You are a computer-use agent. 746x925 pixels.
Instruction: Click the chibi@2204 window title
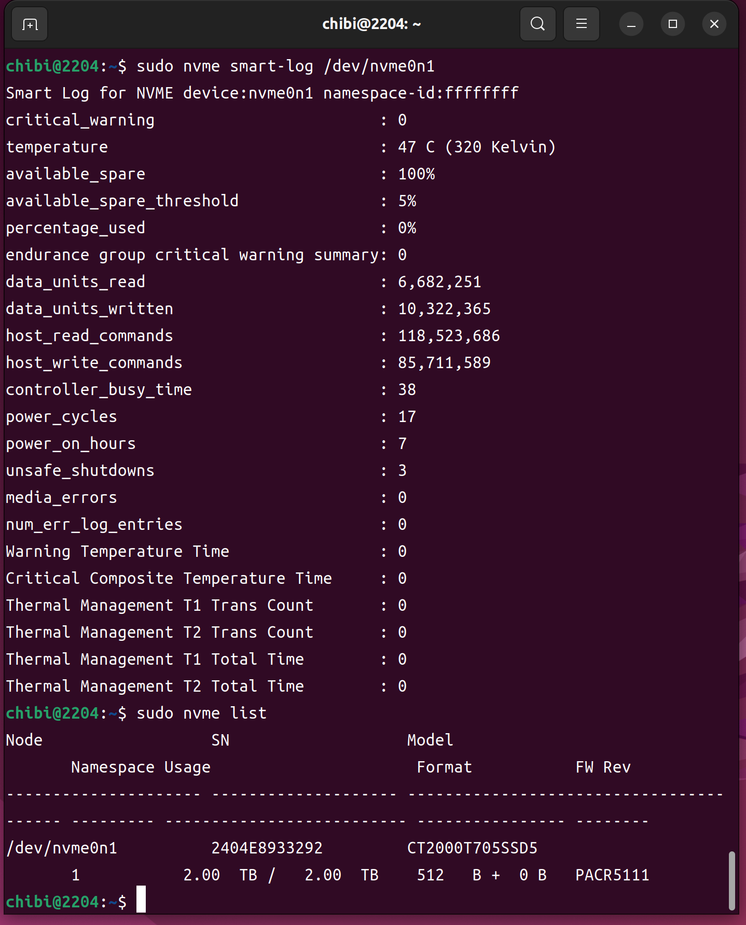click(371, 24)
